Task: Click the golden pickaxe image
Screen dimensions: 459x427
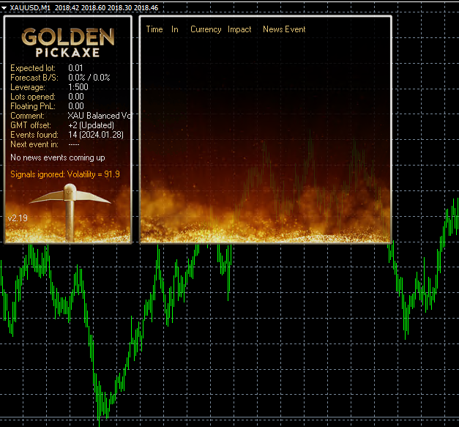Action: (x=70, y=211)
